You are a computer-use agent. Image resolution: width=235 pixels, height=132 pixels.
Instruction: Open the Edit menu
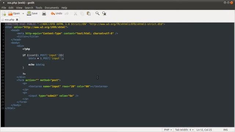tap(11, 8)
